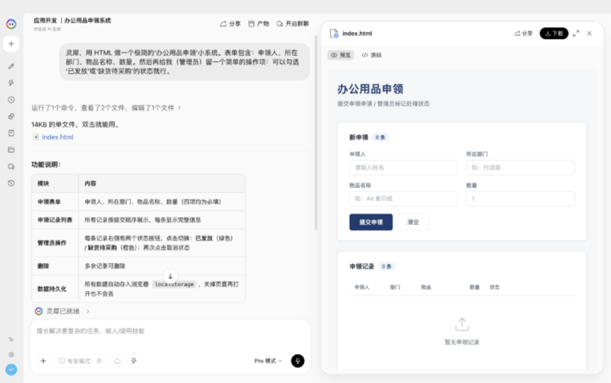Click the lightning skill icon in the composer
611x383 pixels.
[134, 361]
